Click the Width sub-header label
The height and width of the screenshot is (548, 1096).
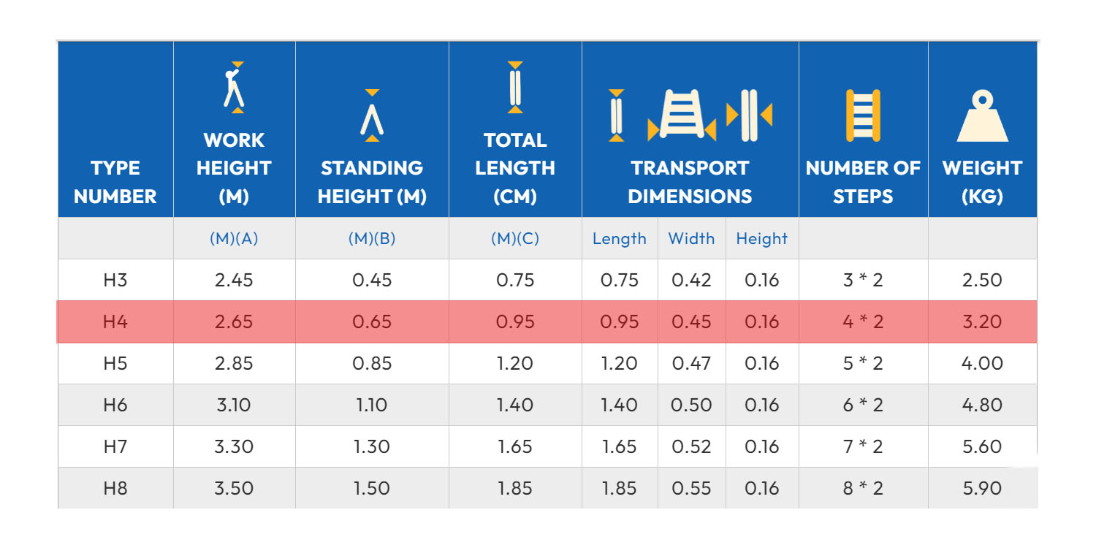point(691,239)
